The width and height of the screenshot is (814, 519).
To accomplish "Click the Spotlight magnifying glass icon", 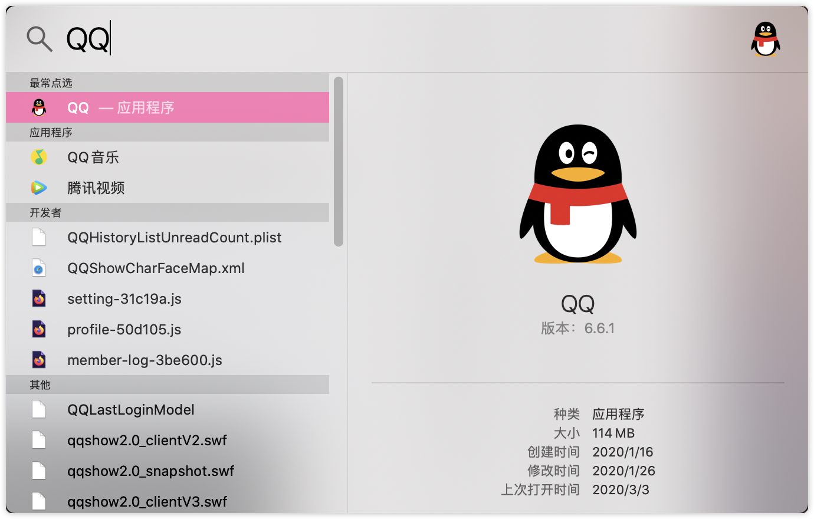I will click(40, 39).
